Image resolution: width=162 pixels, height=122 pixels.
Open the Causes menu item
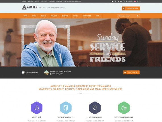76,16
